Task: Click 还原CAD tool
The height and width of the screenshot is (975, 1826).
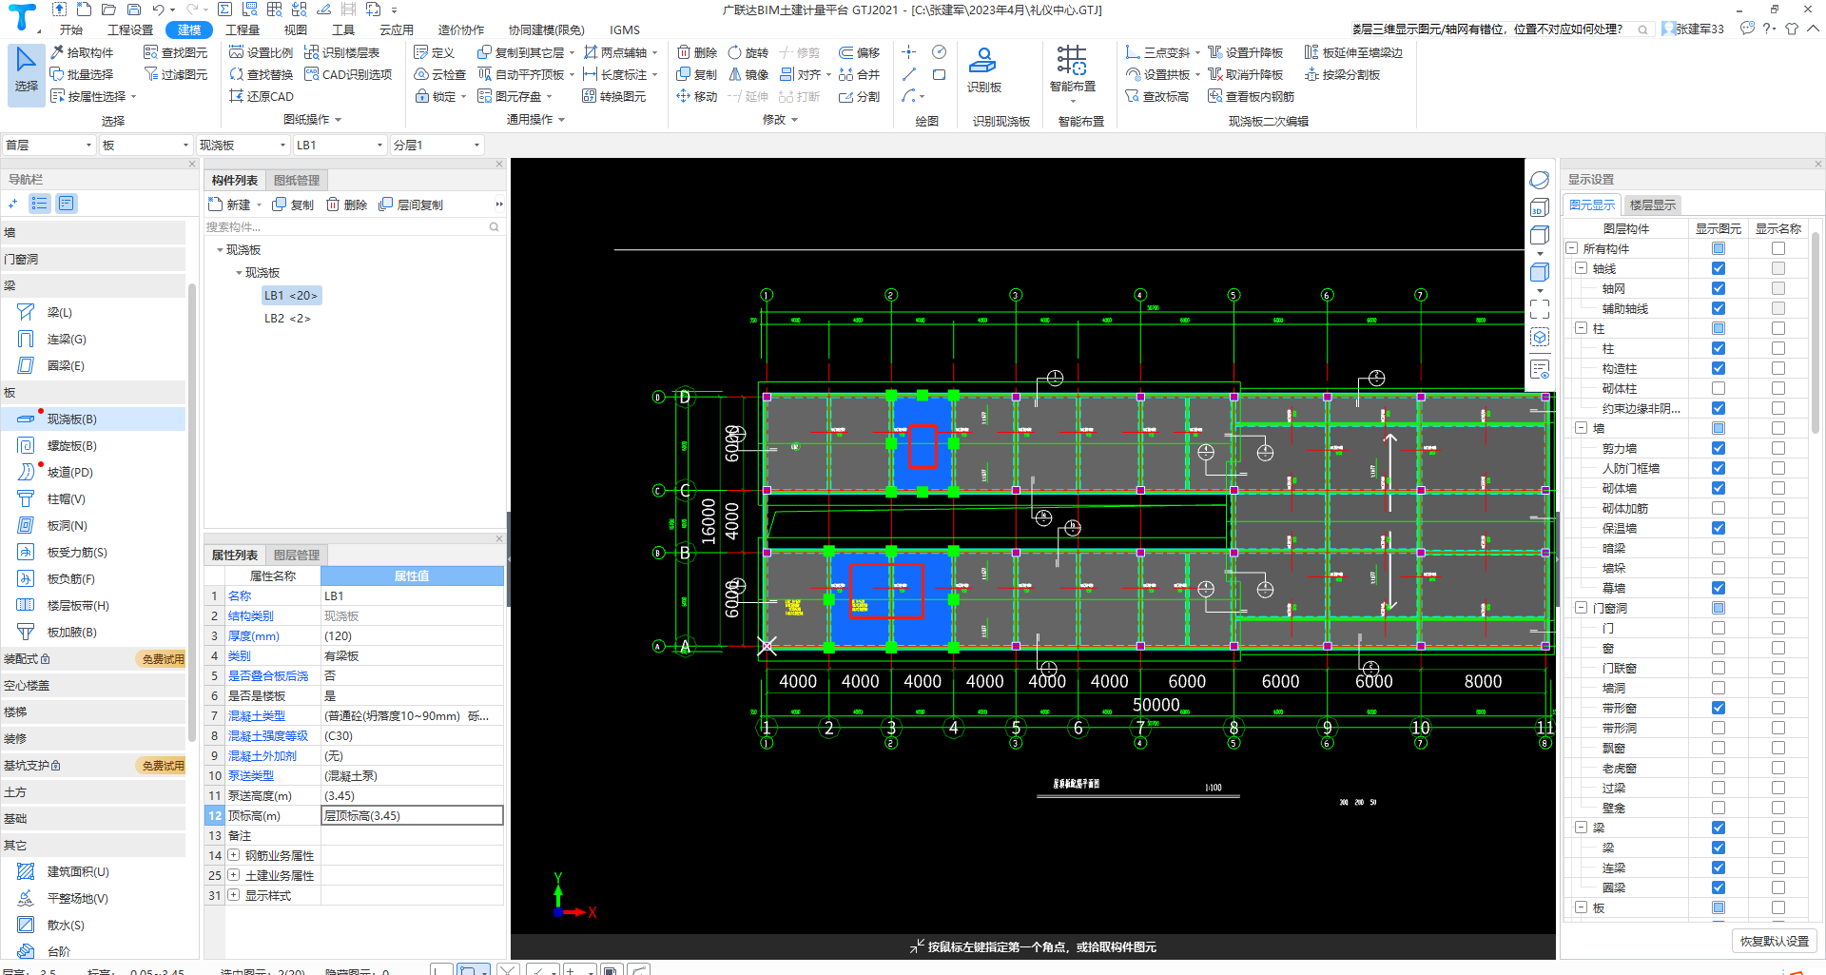Action: pos(262,96)
